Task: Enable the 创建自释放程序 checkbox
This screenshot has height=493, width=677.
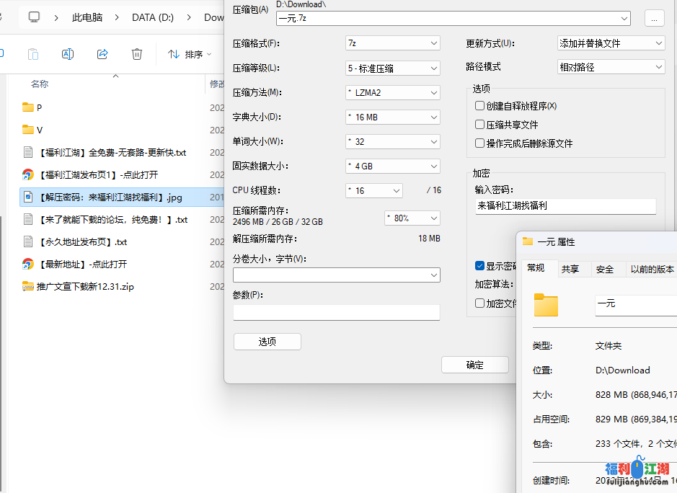Action: (479, 105)
